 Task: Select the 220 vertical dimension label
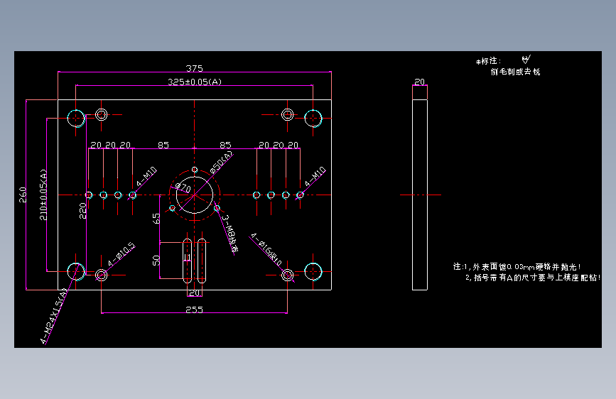coord(82,211)
